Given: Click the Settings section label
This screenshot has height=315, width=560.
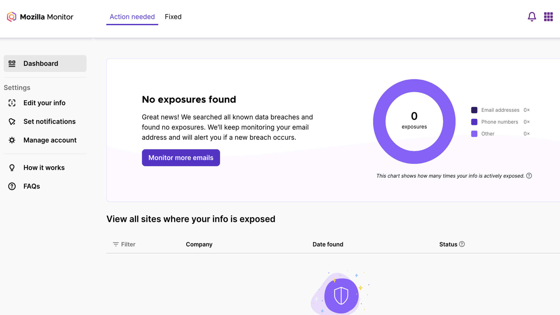Looking at the screenshot, I should point(17,88).
